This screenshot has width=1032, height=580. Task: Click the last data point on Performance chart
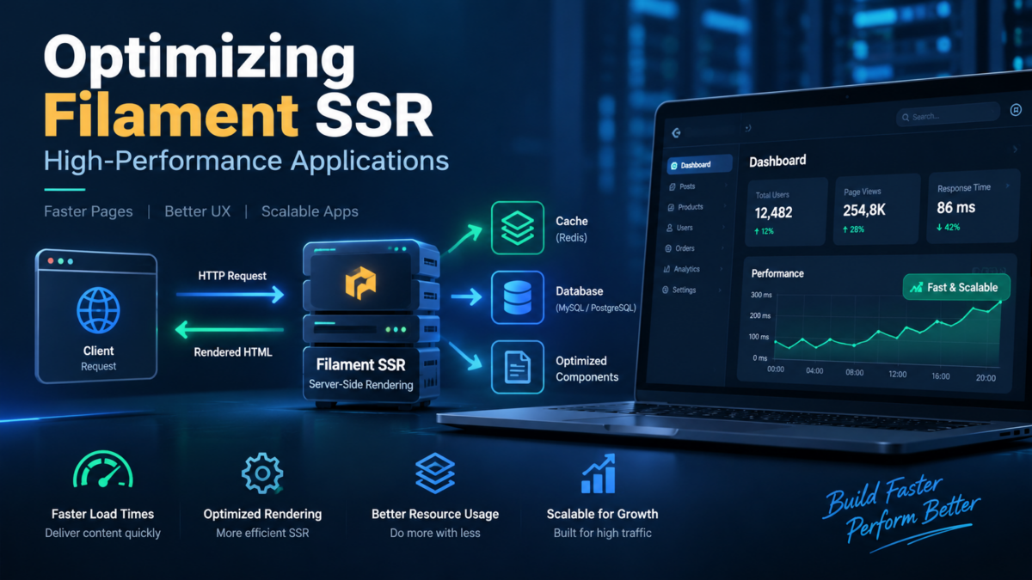[1001, 302]
